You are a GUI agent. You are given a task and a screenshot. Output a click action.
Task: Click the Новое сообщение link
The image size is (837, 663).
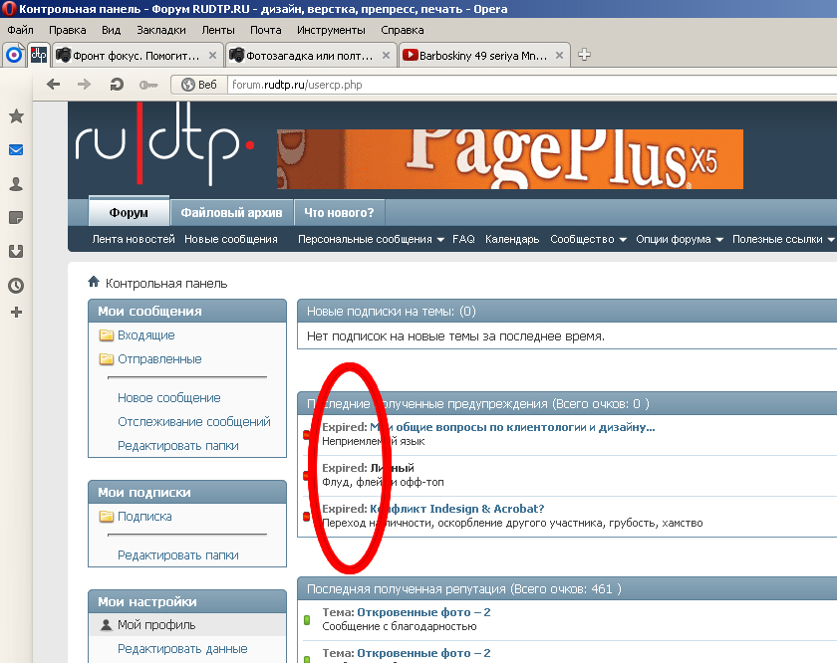[169, 398]
